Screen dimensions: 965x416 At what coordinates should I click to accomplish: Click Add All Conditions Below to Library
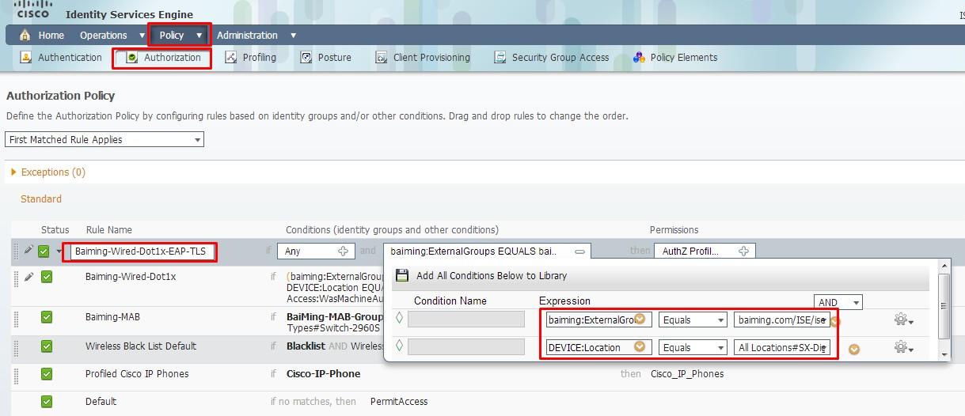(x=492, y=276)
